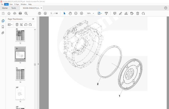Open the E-Sign menu
Image resolution: width=169 pixels, height=109 pixels.
point(17,4)
